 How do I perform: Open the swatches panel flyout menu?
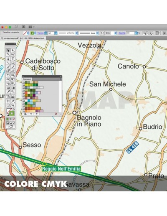[x=61, y=79]
